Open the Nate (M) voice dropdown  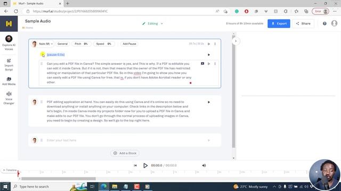click(x=43, y=44)
